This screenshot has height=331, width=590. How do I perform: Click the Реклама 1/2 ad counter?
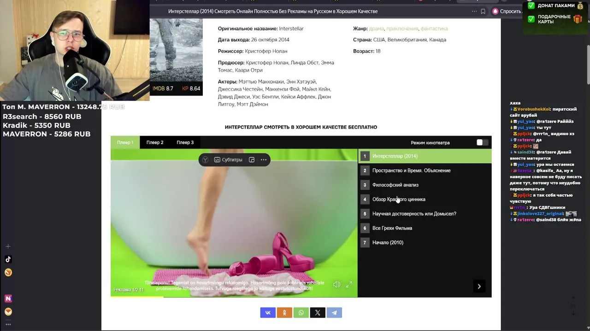coord(129,290)
